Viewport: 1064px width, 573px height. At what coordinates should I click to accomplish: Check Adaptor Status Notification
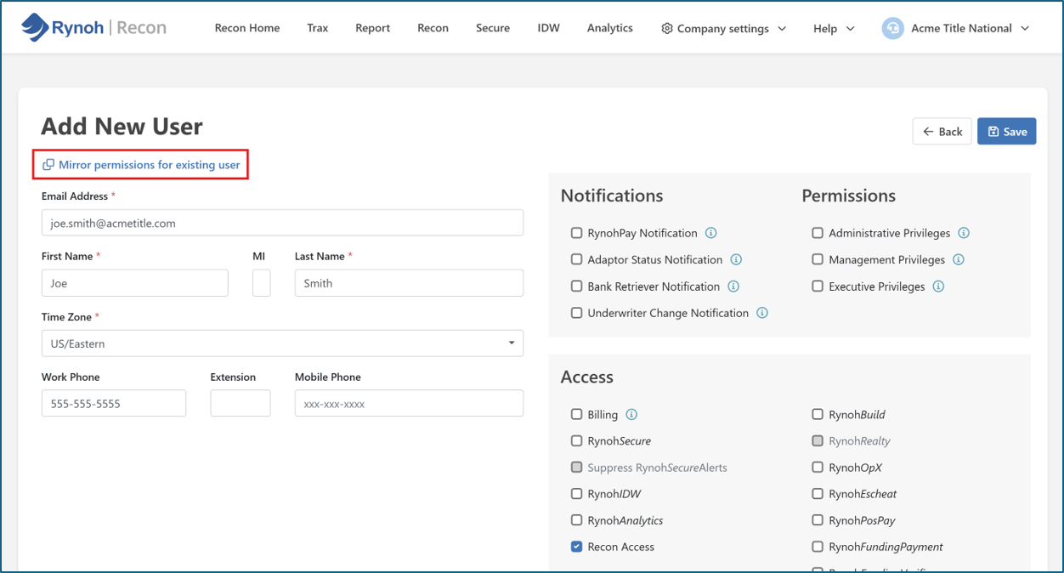[x=577, y=259]
